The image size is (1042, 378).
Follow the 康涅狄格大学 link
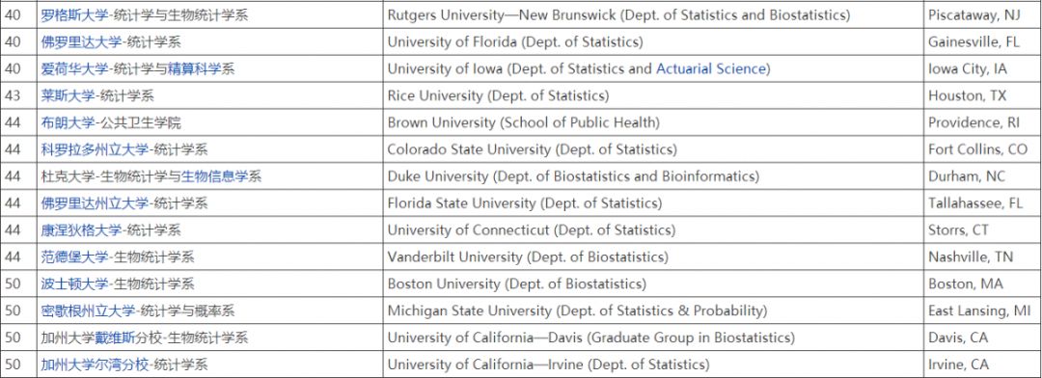[80, 230]
